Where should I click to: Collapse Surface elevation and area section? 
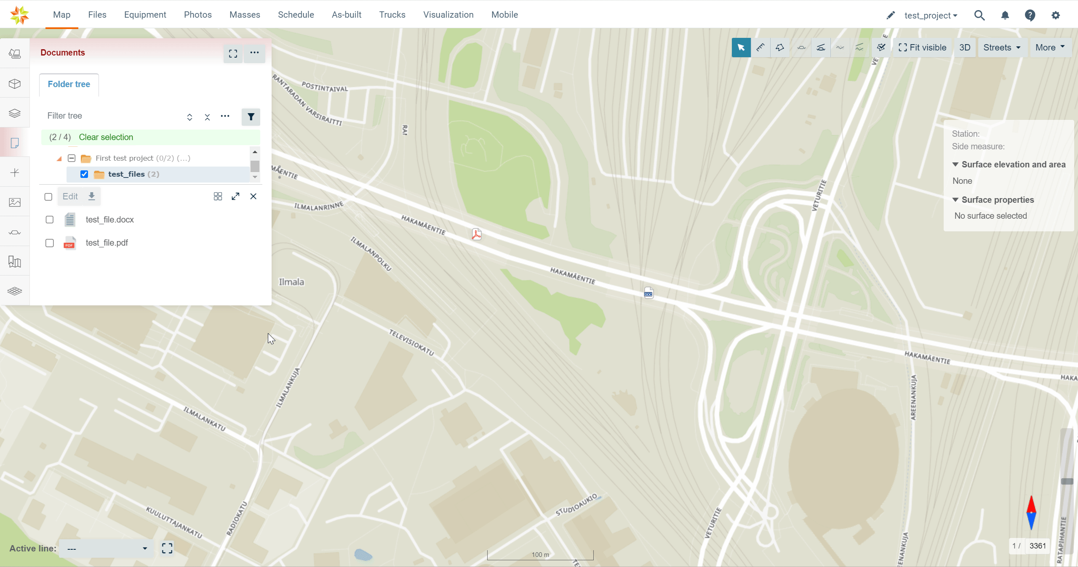tap(955, 164)
